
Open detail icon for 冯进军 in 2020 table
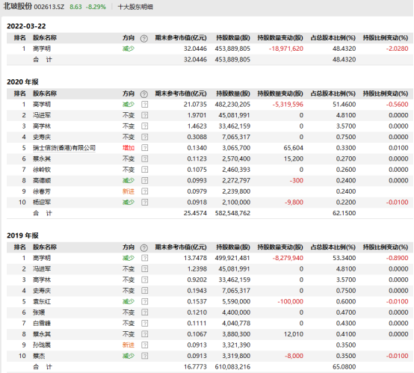(x=144, y=115)
